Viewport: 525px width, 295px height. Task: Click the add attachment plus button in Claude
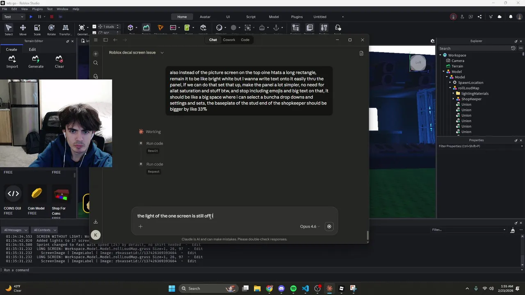pos(140,226)
